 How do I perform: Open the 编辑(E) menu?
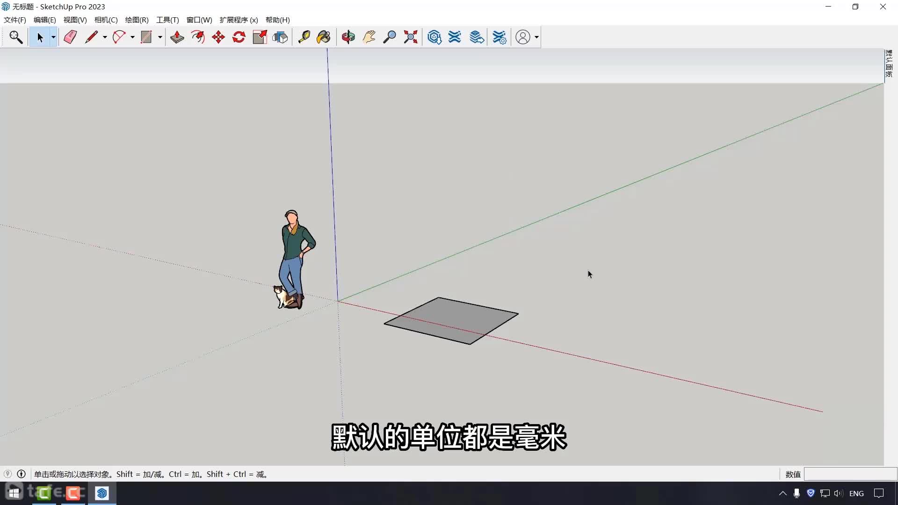pyautogui.click(x=45, y=20)
